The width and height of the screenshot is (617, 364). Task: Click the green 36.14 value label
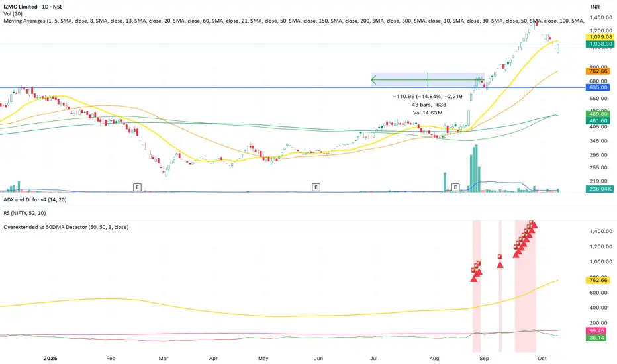[597, 338]
